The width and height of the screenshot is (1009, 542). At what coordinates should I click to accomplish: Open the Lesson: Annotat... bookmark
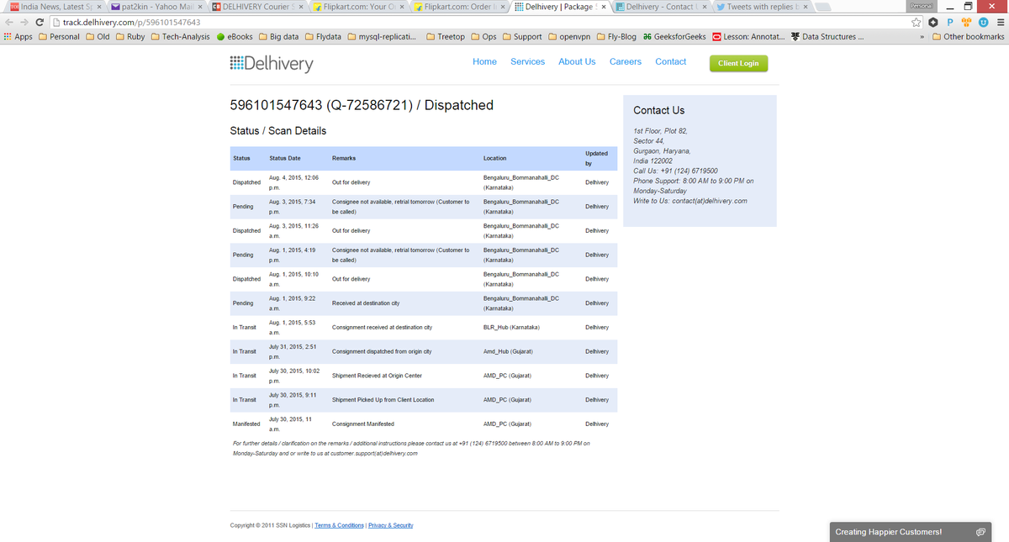pyautogui.click(x=748, y=37)
